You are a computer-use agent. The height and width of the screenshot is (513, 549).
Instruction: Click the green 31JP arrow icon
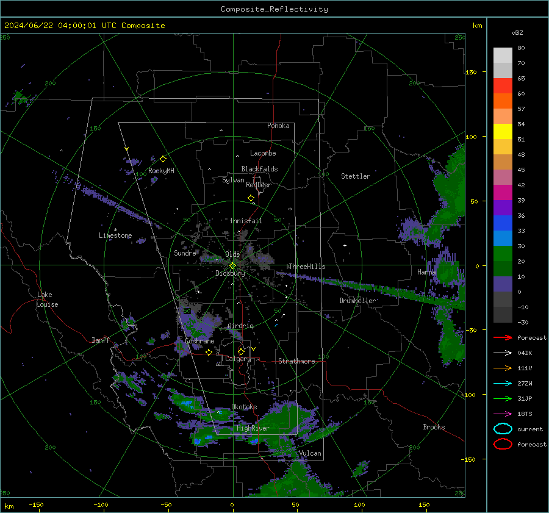[503, 398]
